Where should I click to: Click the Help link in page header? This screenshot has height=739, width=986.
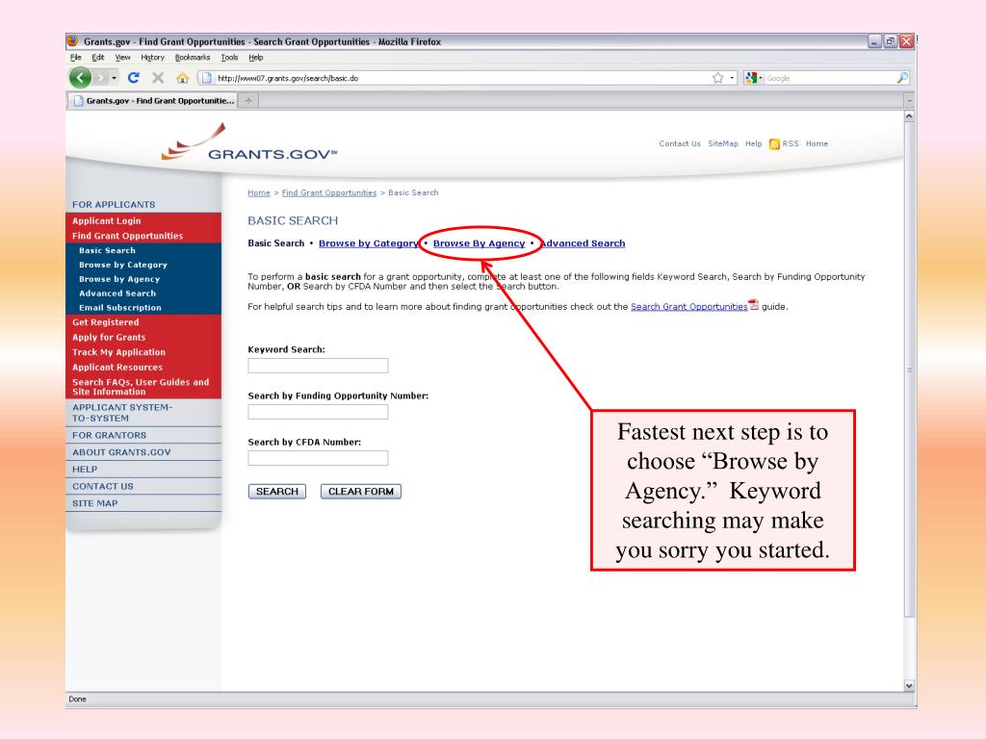753,143
